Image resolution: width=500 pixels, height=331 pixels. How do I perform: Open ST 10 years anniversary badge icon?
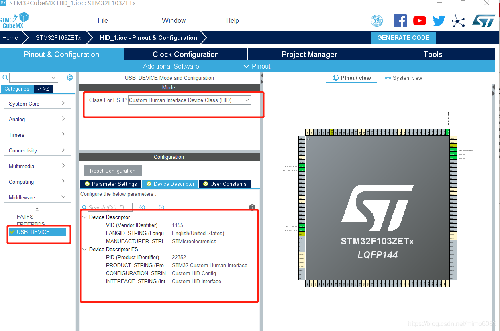click(377, 21)
